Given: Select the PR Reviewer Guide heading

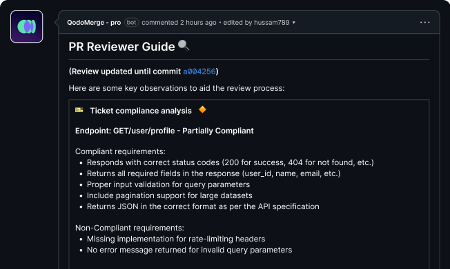Looking at the screenshot, I should pos(121,47).
